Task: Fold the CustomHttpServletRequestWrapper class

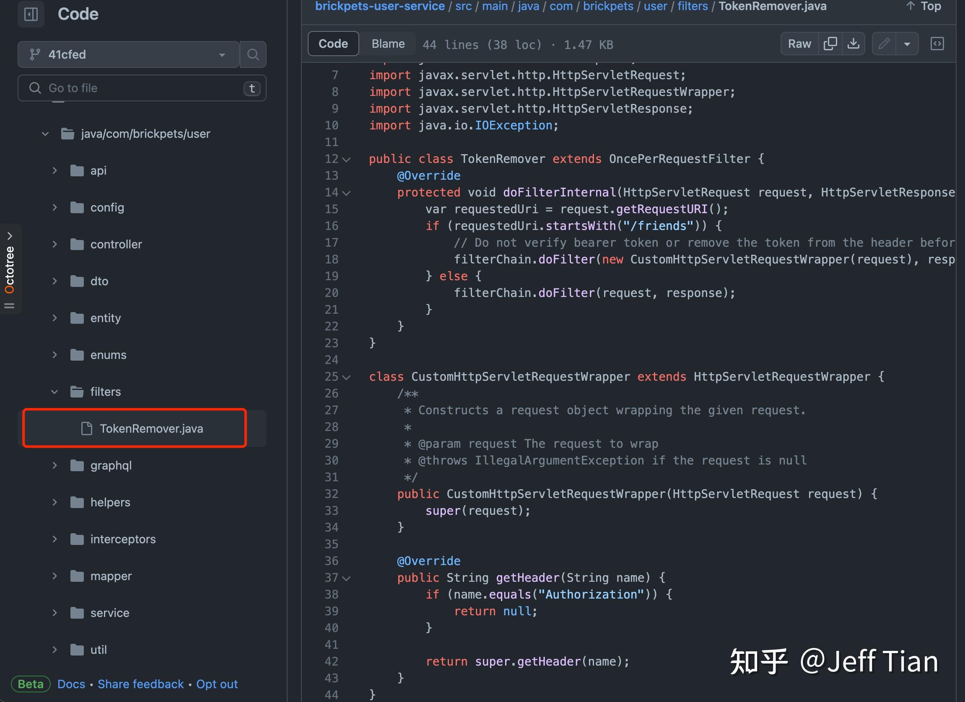Action: click(347, 377)
